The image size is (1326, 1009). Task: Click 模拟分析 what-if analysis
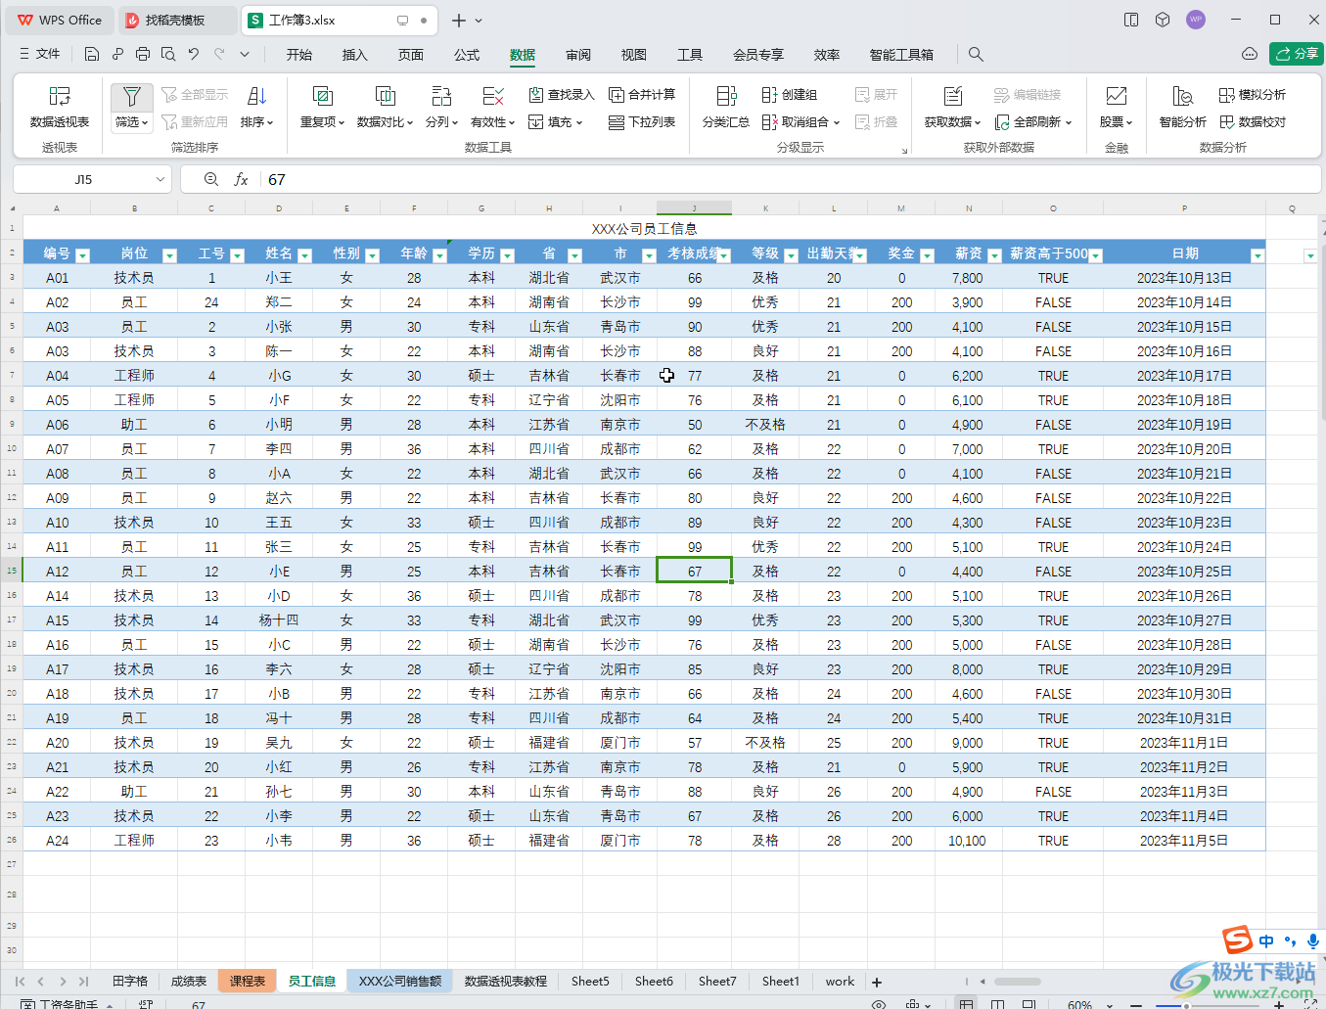(1253, 95)
